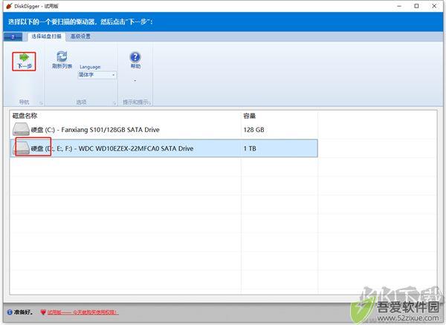Click the 128 GB capacity cell
The width and height of the screenshot is (446, 325).
(253, 130)
